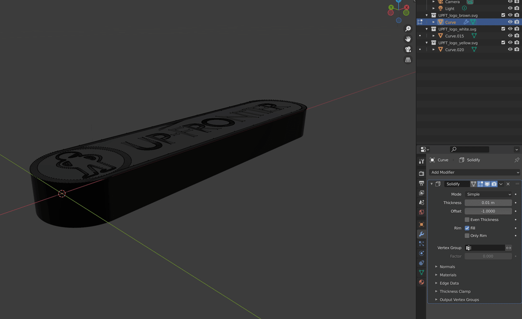Switch perspective/orthographic with grid icon

(408, 60)
